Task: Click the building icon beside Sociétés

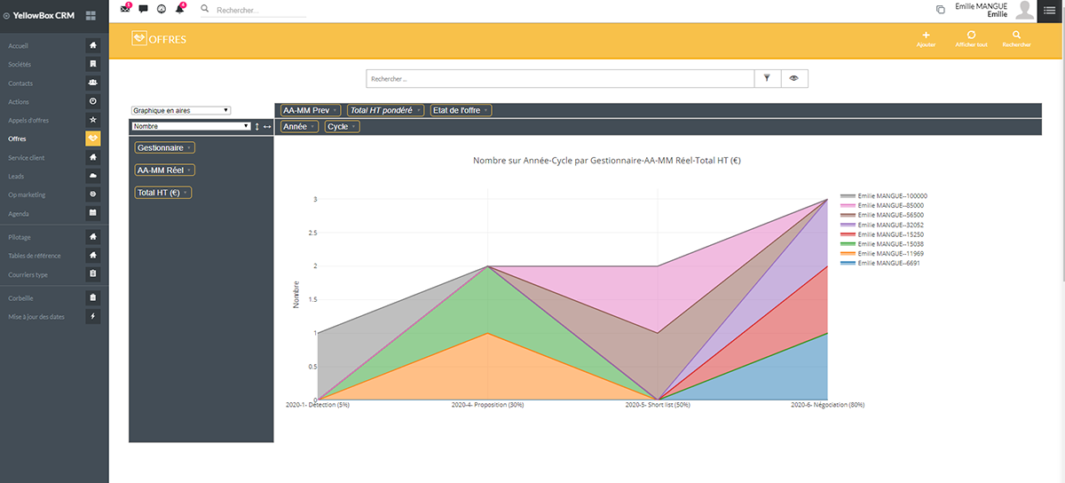Action: click(x=93, y=64)
